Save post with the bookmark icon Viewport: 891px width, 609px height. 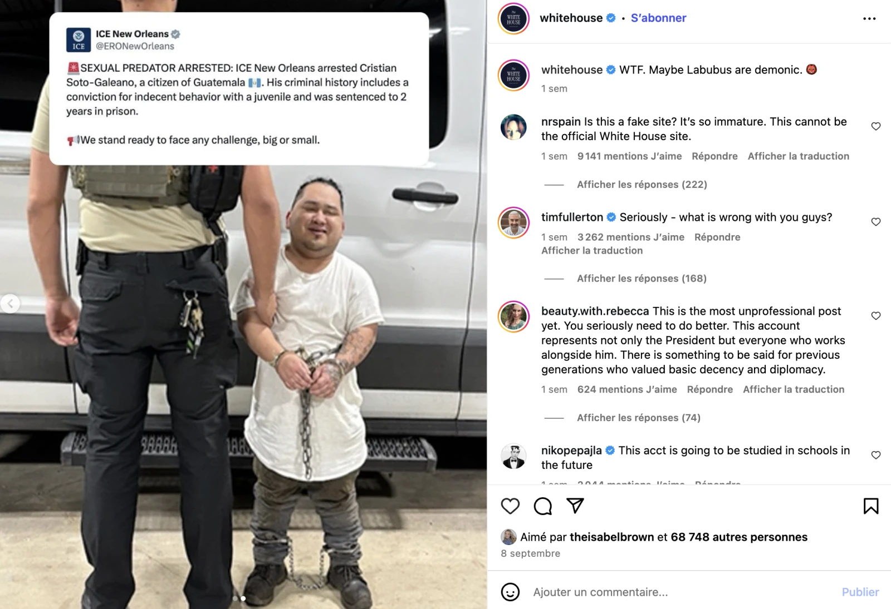coord(871,506)
